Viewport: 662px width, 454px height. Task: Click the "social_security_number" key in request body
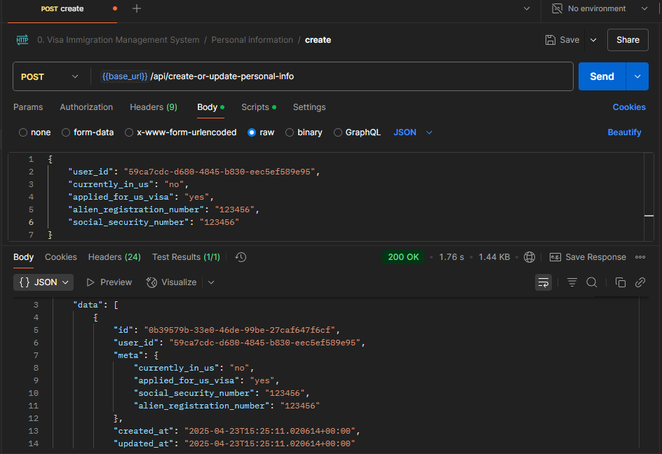coord(129,222)
